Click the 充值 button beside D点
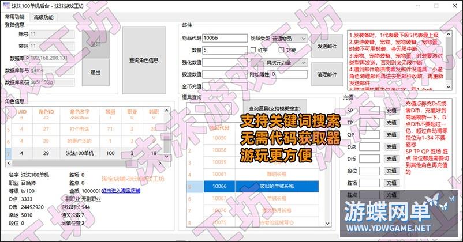Screen dimensions: 463x242 tap(391, 146)
